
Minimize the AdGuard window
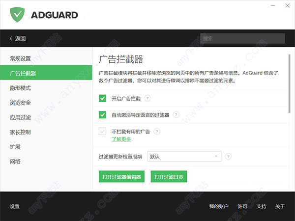[x=273, y=5]
